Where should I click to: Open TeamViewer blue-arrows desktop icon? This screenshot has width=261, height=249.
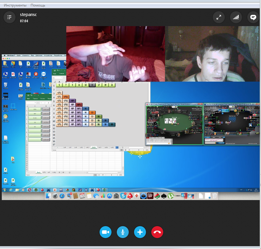[44, 75]
